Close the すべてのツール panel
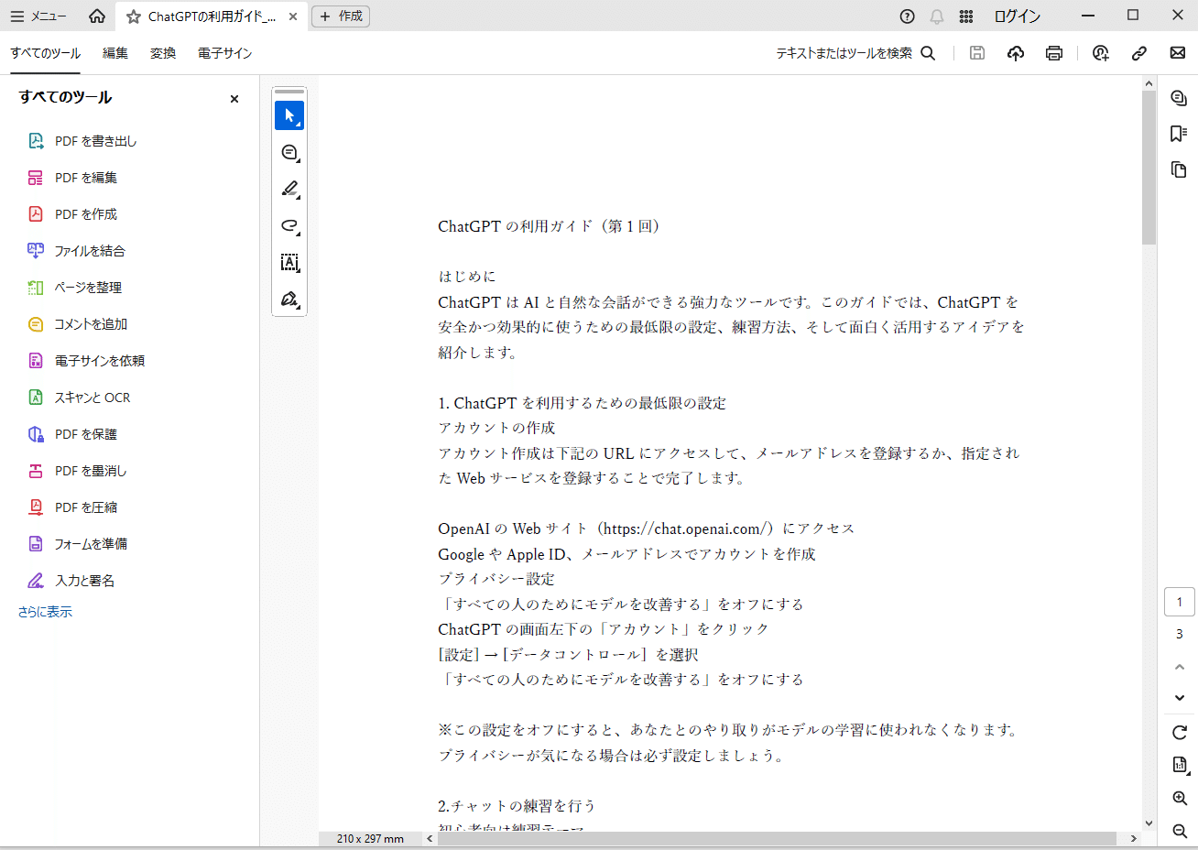1198x850 pixels. tap(234, 99)
